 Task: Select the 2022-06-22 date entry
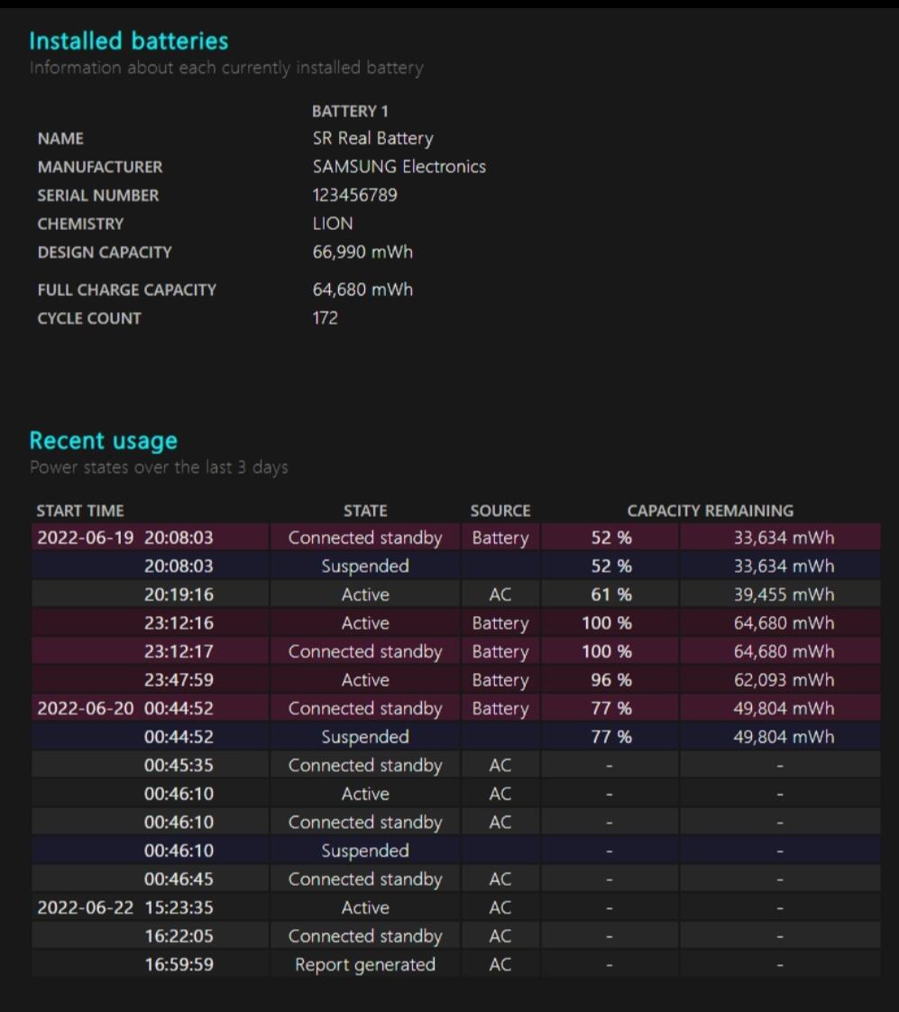pyautogui.click(x=85, y=907)
